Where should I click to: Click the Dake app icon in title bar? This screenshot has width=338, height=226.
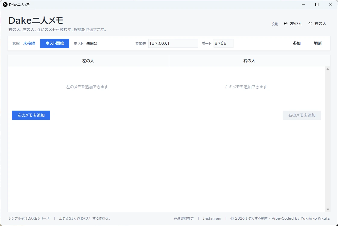(x=5, y=5)
